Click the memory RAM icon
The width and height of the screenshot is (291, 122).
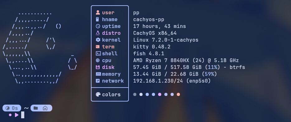98,74
